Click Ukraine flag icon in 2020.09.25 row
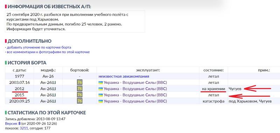 (101, 101)
